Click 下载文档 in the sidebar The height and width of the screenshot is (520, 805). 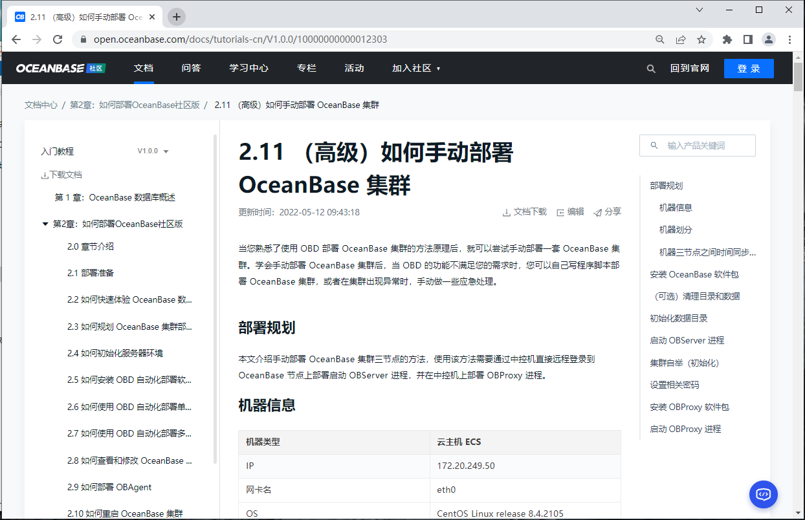tap(61, 175)
